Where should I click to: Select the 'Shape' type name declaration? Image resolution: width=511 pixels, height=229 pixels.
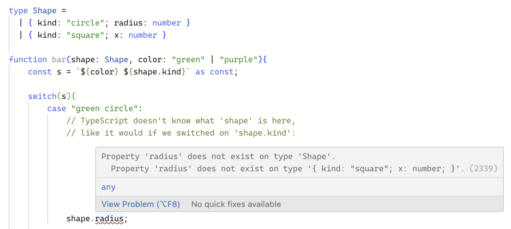[44, 10]
